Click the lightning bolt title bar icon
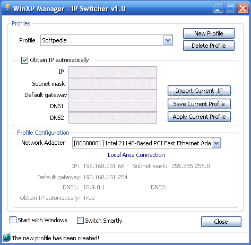This screenshot has height=245, width=251. point(7,7)
